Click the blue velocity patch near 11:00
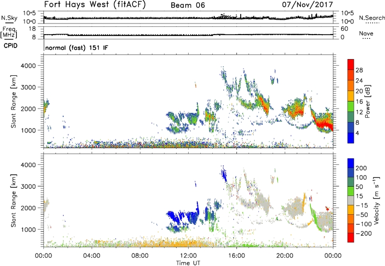This screenshot has height=266, width=385. [175, 216]
